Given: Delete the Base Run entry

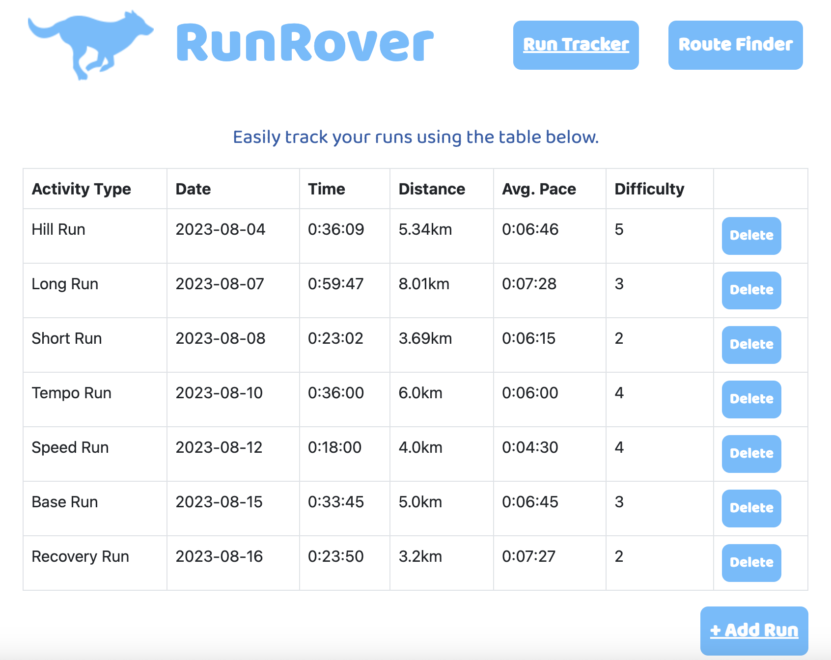Looking at the screenshot, I should coord(751,508).
